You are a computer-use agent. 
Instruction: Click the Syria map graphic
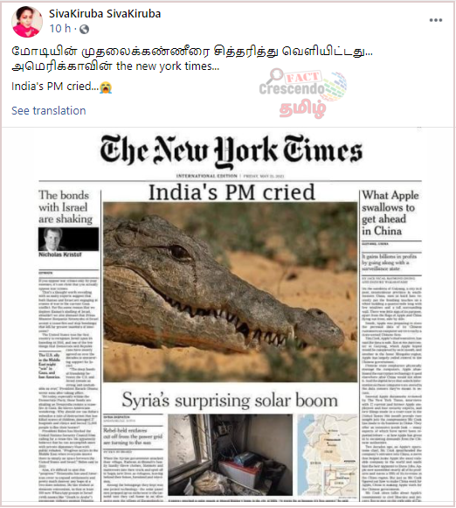pyautogui.click(x=328, y=455)
